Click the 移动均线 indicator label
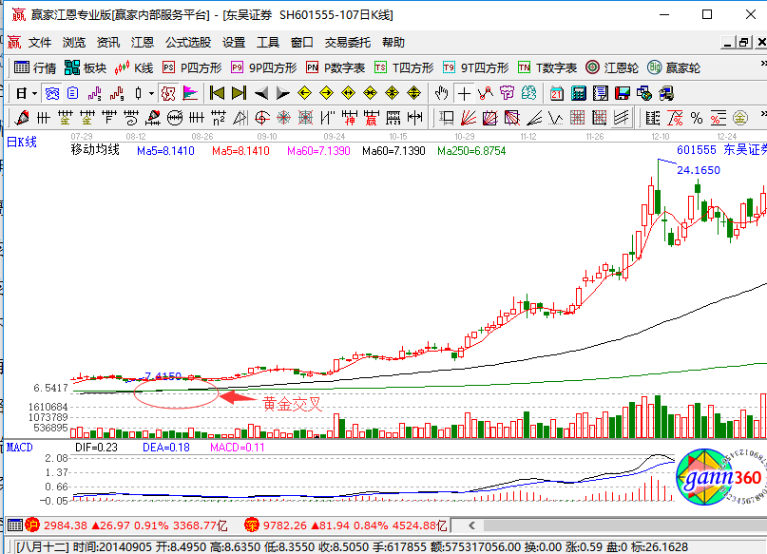The width and height of the screenshot is (767, 554). coord(95,149)
